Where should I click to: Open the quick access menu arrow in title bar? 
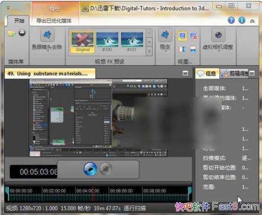[x=8, y=8]
